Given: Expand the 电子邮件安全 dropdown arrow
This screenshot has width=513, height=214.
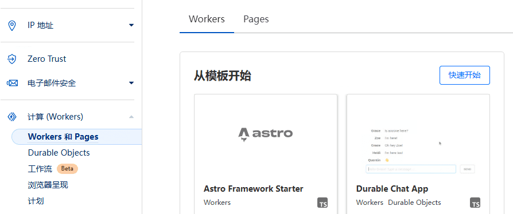Looking at the screenshot, I should (x=131, y=83).
